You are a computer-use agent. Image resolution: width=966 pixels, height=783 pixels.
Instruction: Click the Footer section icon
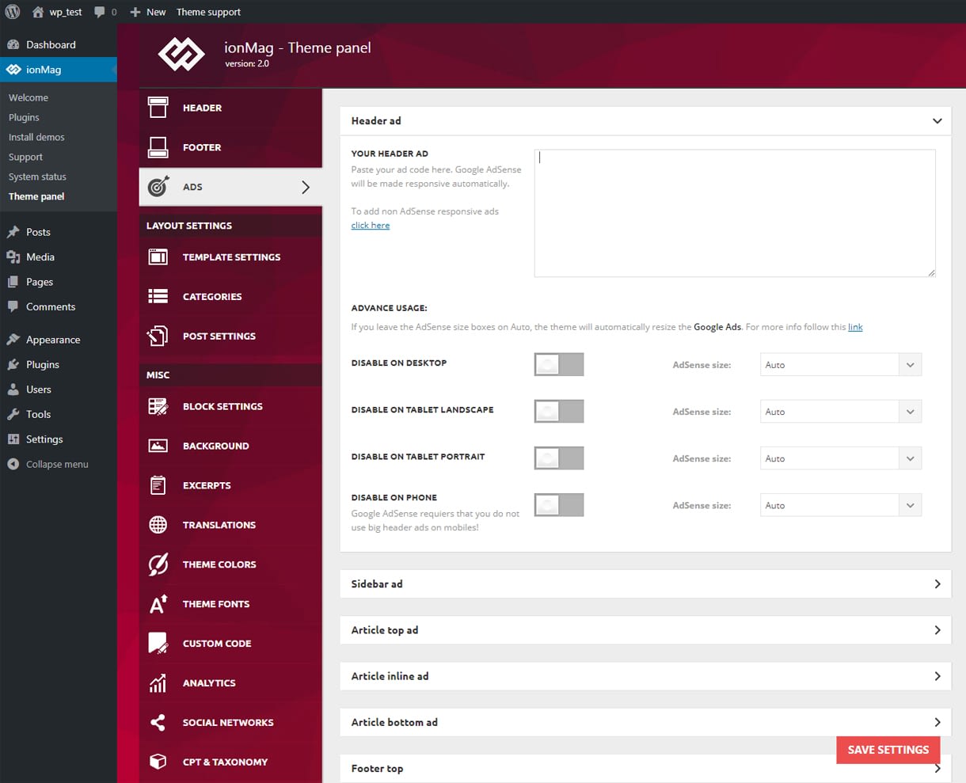158,147
